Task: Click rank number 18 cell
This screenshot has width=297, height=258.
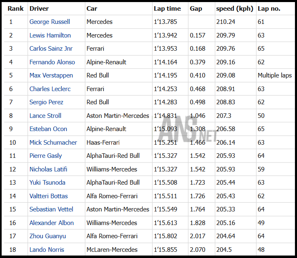Action: [x=13, y=250]
